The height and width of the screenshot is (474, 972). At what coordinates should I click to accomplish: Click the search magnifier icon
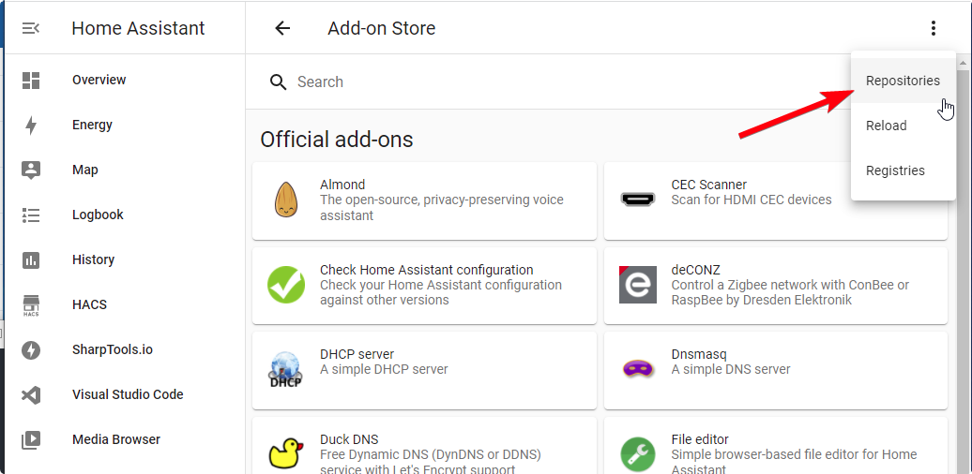279,82
